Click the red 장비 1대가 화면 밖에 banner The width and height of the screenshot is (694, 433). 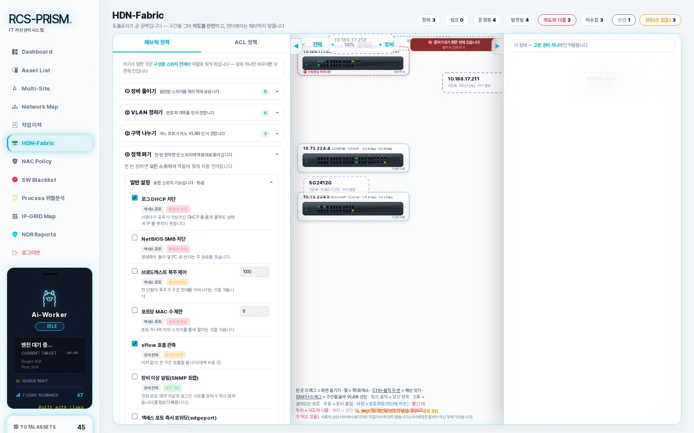[x=453, y=45]
